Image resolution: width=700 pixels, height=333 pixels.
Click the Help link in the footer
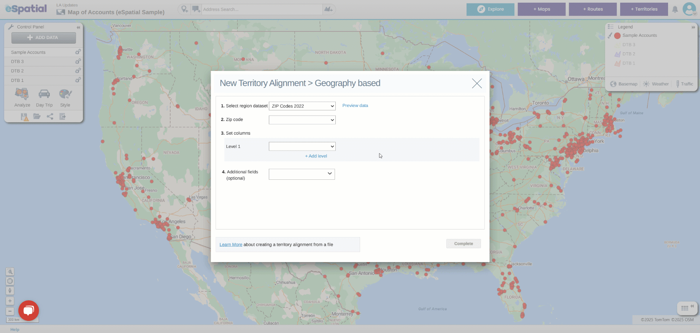pyautogui.click(x=15, y=330)
